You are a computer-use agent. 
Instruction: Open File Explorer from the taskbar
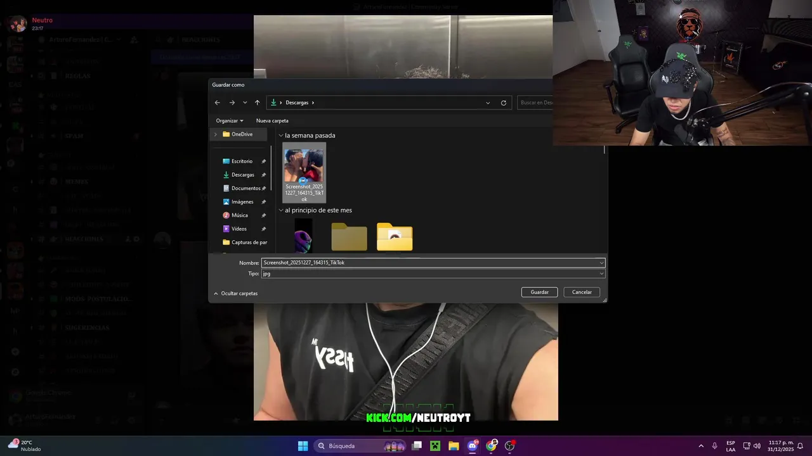coord(454,446)
